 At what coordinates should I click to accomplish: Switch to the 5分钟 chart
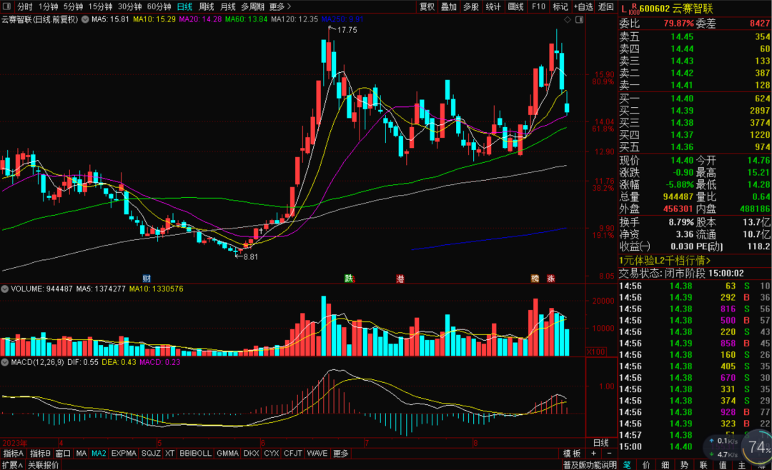coord(74,7)
